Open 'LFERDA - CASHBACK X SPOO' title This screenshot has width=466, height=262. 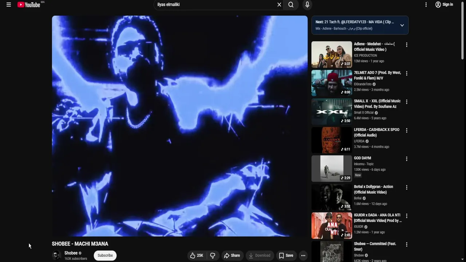pyautogui.click(x=376, y=132)
